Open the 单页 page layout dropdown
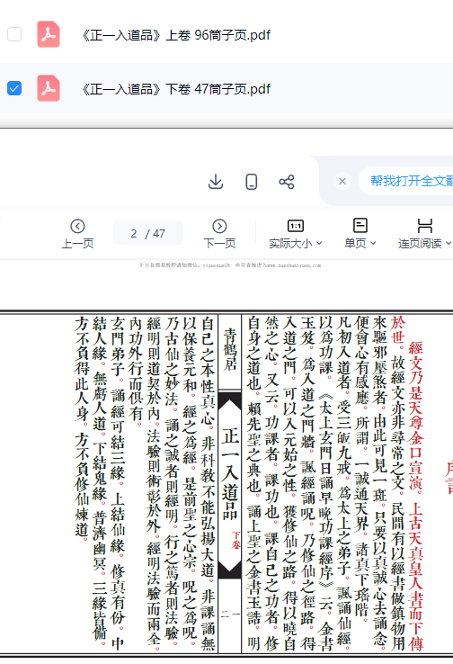 (360, 244)
